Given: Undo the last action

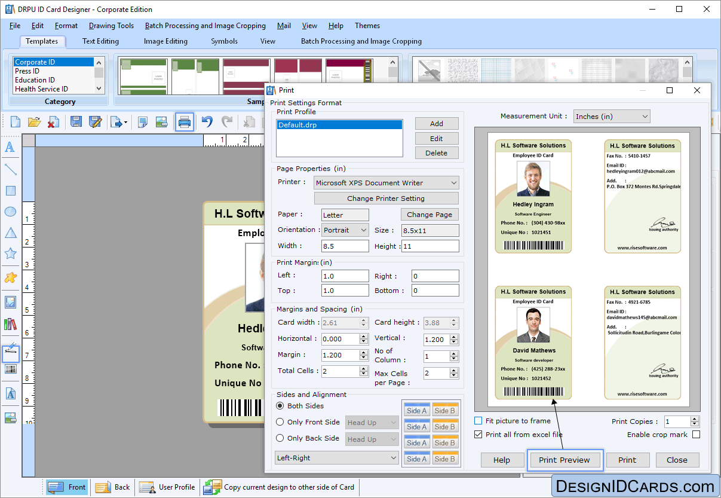Looking at the screenshot, I should (207, 122).
